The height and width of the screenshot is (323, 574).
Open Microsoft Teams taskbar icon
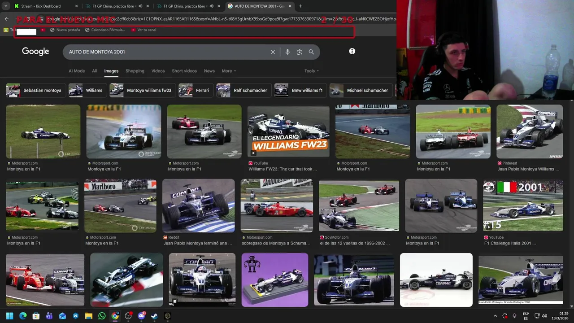tap(49, 316)
